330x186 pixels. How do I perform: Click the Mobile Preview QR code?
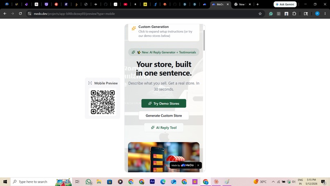103,102
